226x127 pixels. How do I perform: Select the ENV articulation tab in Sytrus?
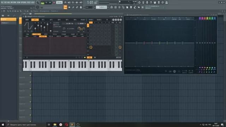pyautogui.click(x=27, y=36)
